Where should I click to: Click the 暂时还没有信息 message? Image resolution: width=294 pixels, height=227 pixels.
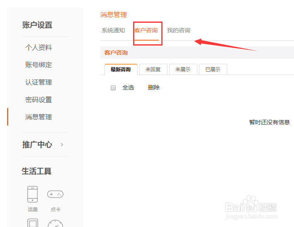pos(270,122)
